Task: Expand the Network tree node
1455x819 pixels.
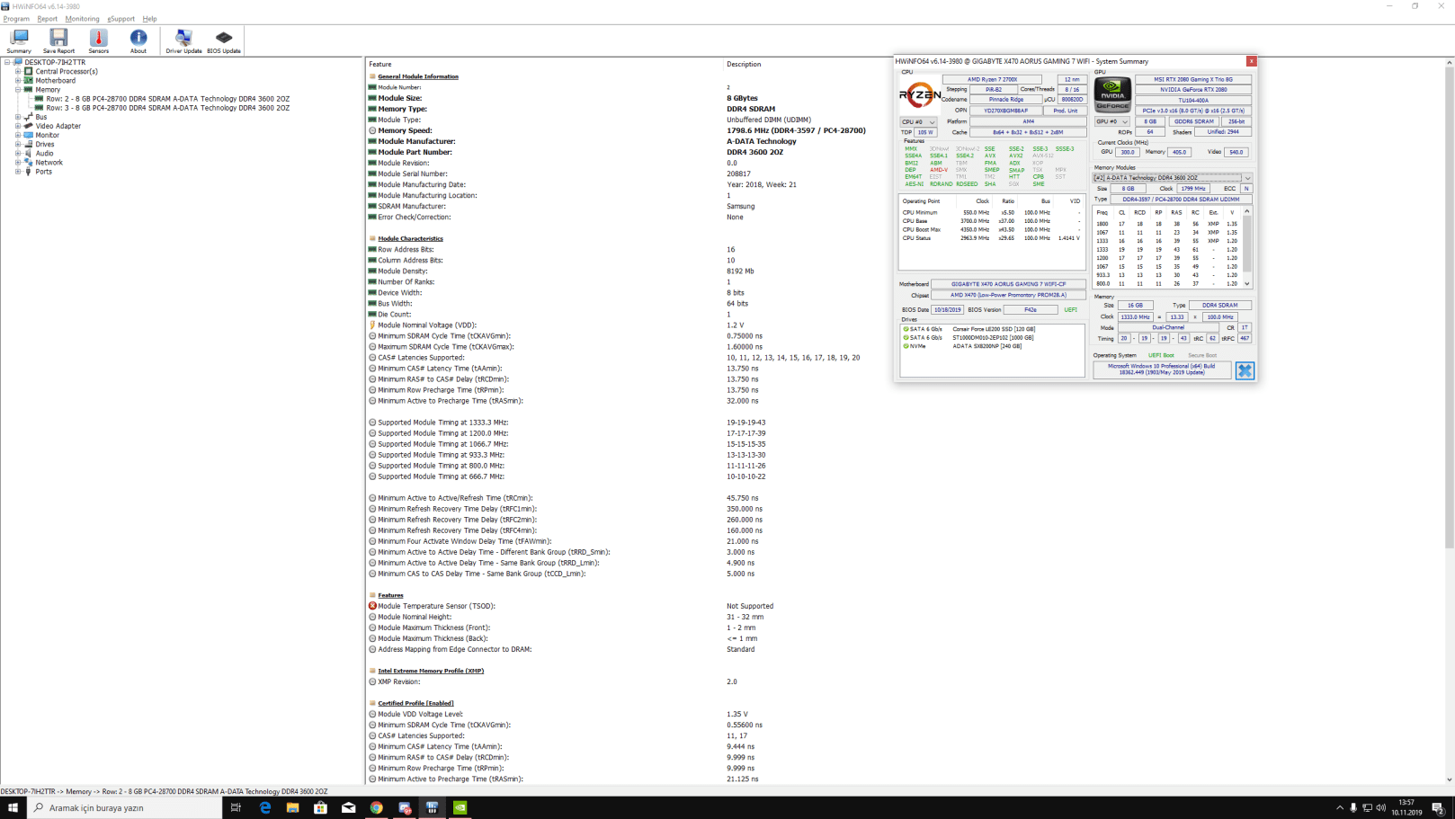Action: point(18,162)
